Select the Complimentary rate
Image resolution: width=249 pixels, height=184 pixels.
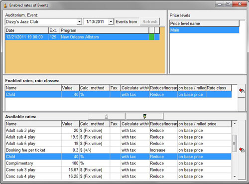118,163
